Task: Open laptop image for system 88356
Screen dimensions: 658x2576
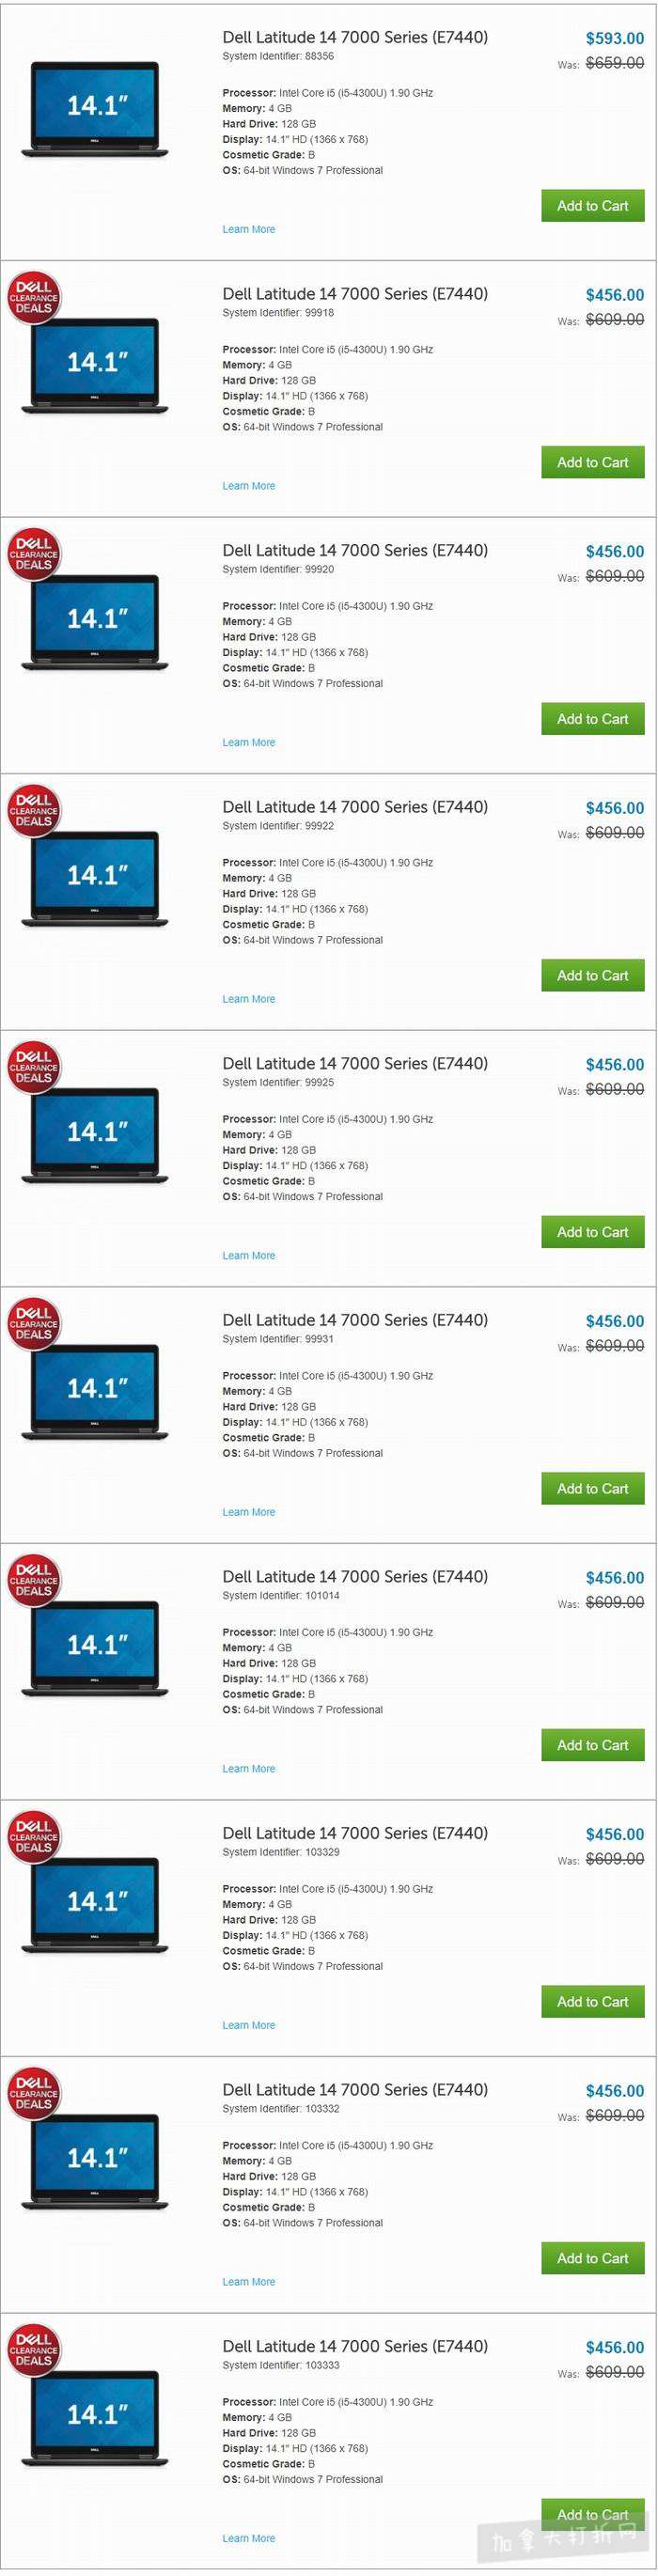Action: (x=95, y=109)
